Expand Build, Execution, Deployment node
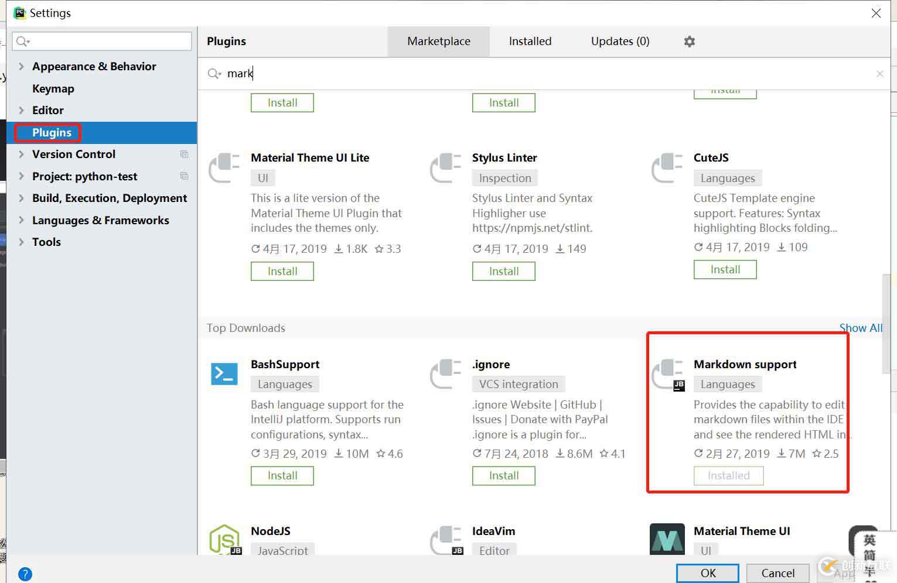This screenshot has height=583, width=897. [x=21, y=198]
